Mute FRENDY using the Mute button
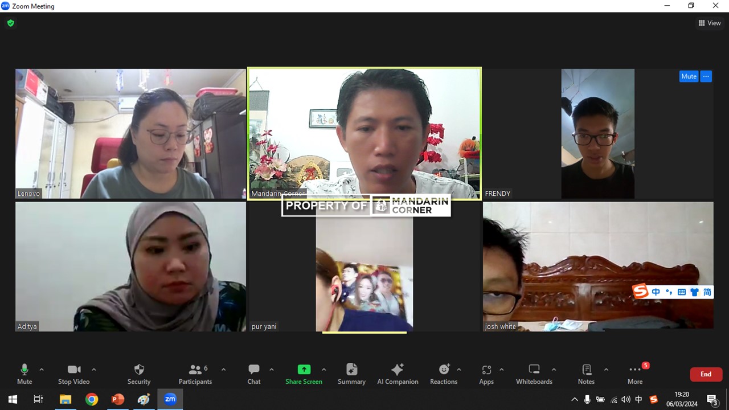Screen dimensions: 729x410 pyautogui.click(x=689, y=76)
